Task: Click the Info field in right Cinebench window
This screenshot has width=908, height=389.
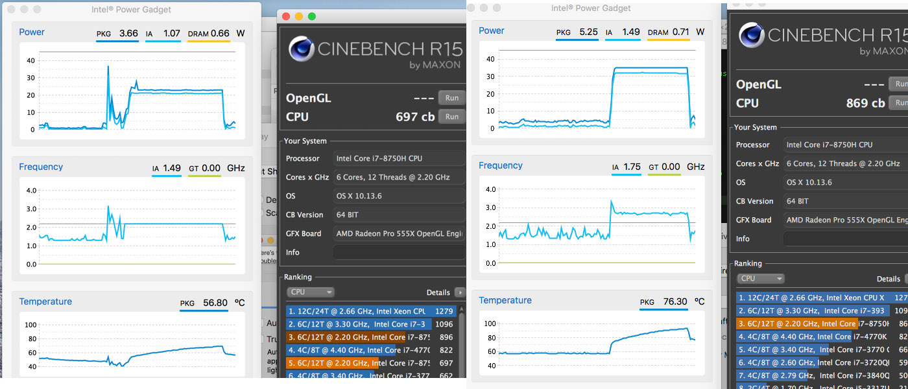Action: click(x=846, y=239)
